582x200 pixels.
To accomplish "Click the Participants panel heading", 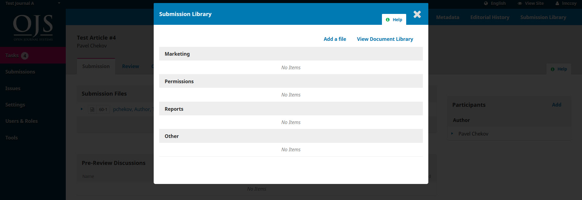I will [469, 105].
